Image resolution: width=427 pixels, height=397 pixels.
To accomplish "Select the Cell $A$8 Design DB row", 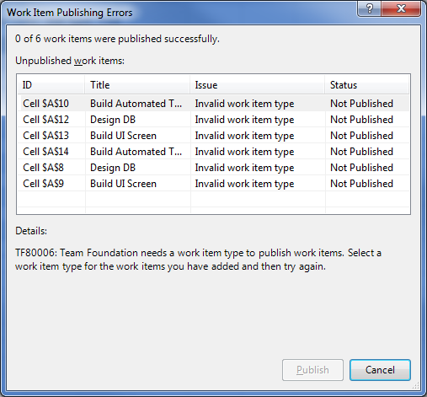I will (x=213, y=168).
